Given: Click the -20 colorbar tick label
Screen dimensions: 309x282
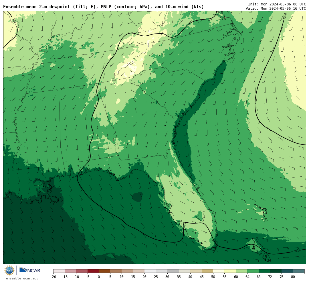Looking at the screenshot, I should 53,277.
